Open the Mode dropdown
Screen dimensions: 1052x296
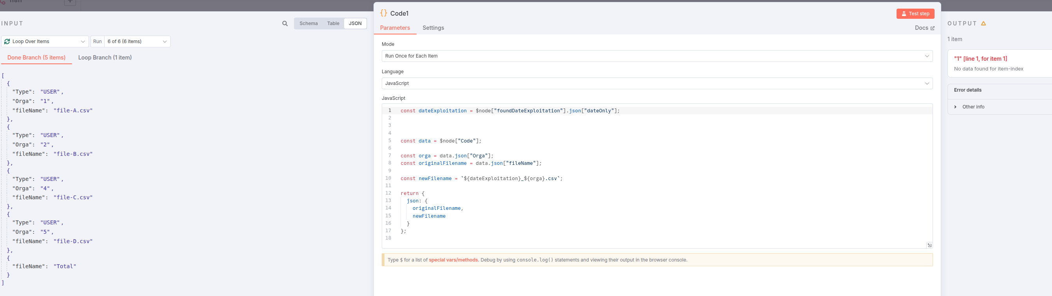click(657, 56)
